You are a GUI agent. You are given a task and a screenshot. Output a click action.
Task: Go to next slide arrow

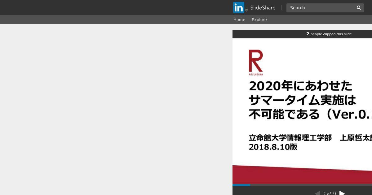click(342, 193)
